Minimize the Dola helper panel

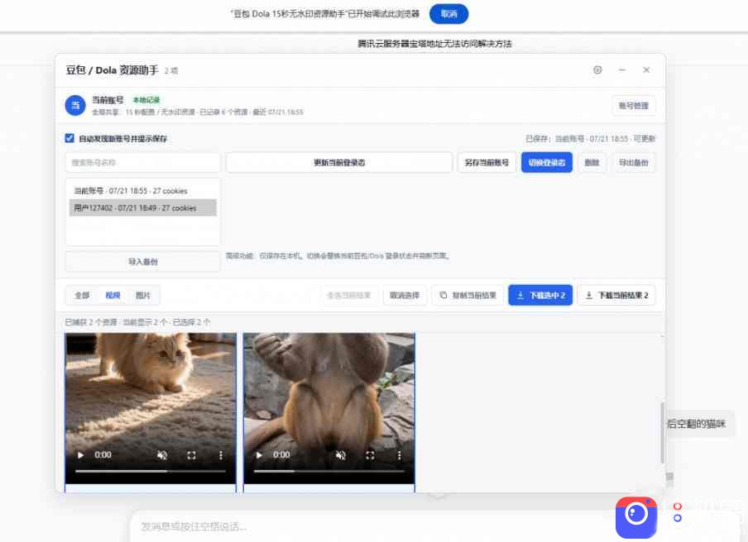pyautogui.click(x=622, y=70)
